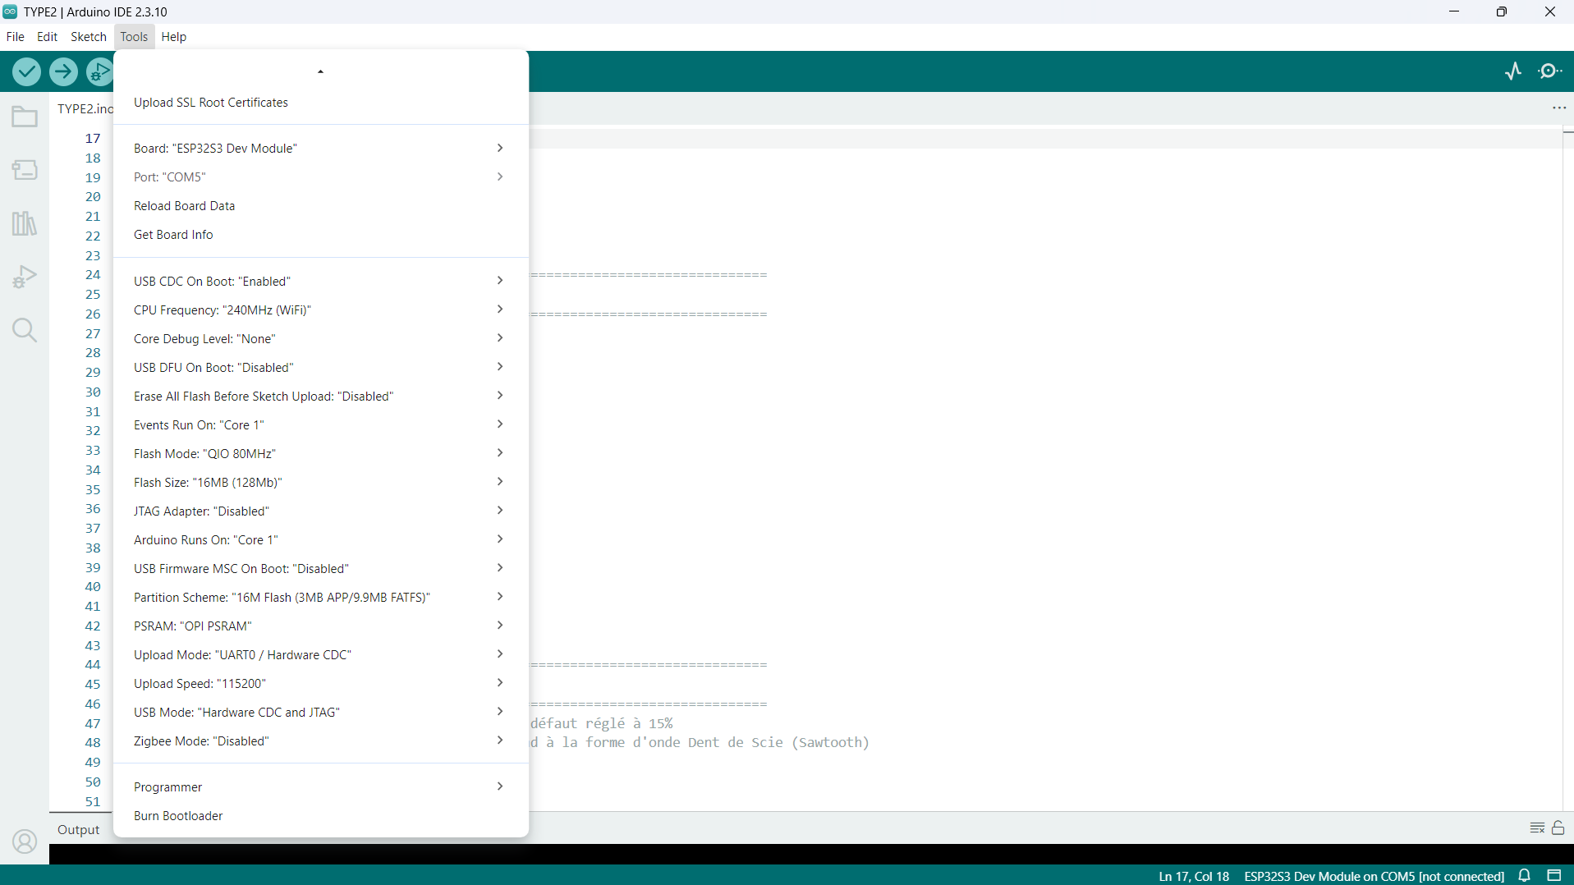This screenshot has width=1574, height=885.
Task: Click the Verify sketch checkmark button
Action: pyautogui.click(x=26, y=71)
